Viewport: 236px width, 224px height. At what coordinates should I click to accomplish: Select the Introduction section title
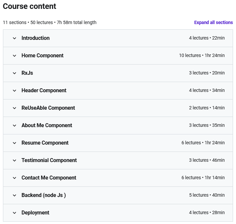[35, 38]
